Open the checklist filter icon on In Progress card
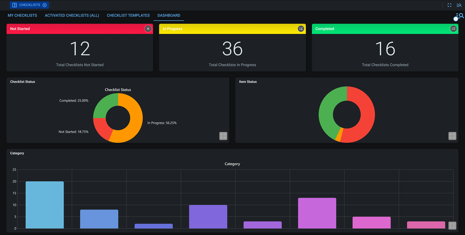The image size is (465, 235). coord(301,29)
